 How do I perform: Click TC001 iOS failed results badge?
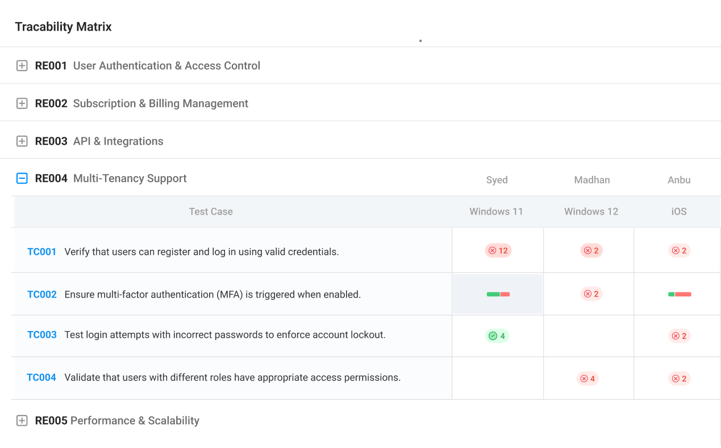679,250
